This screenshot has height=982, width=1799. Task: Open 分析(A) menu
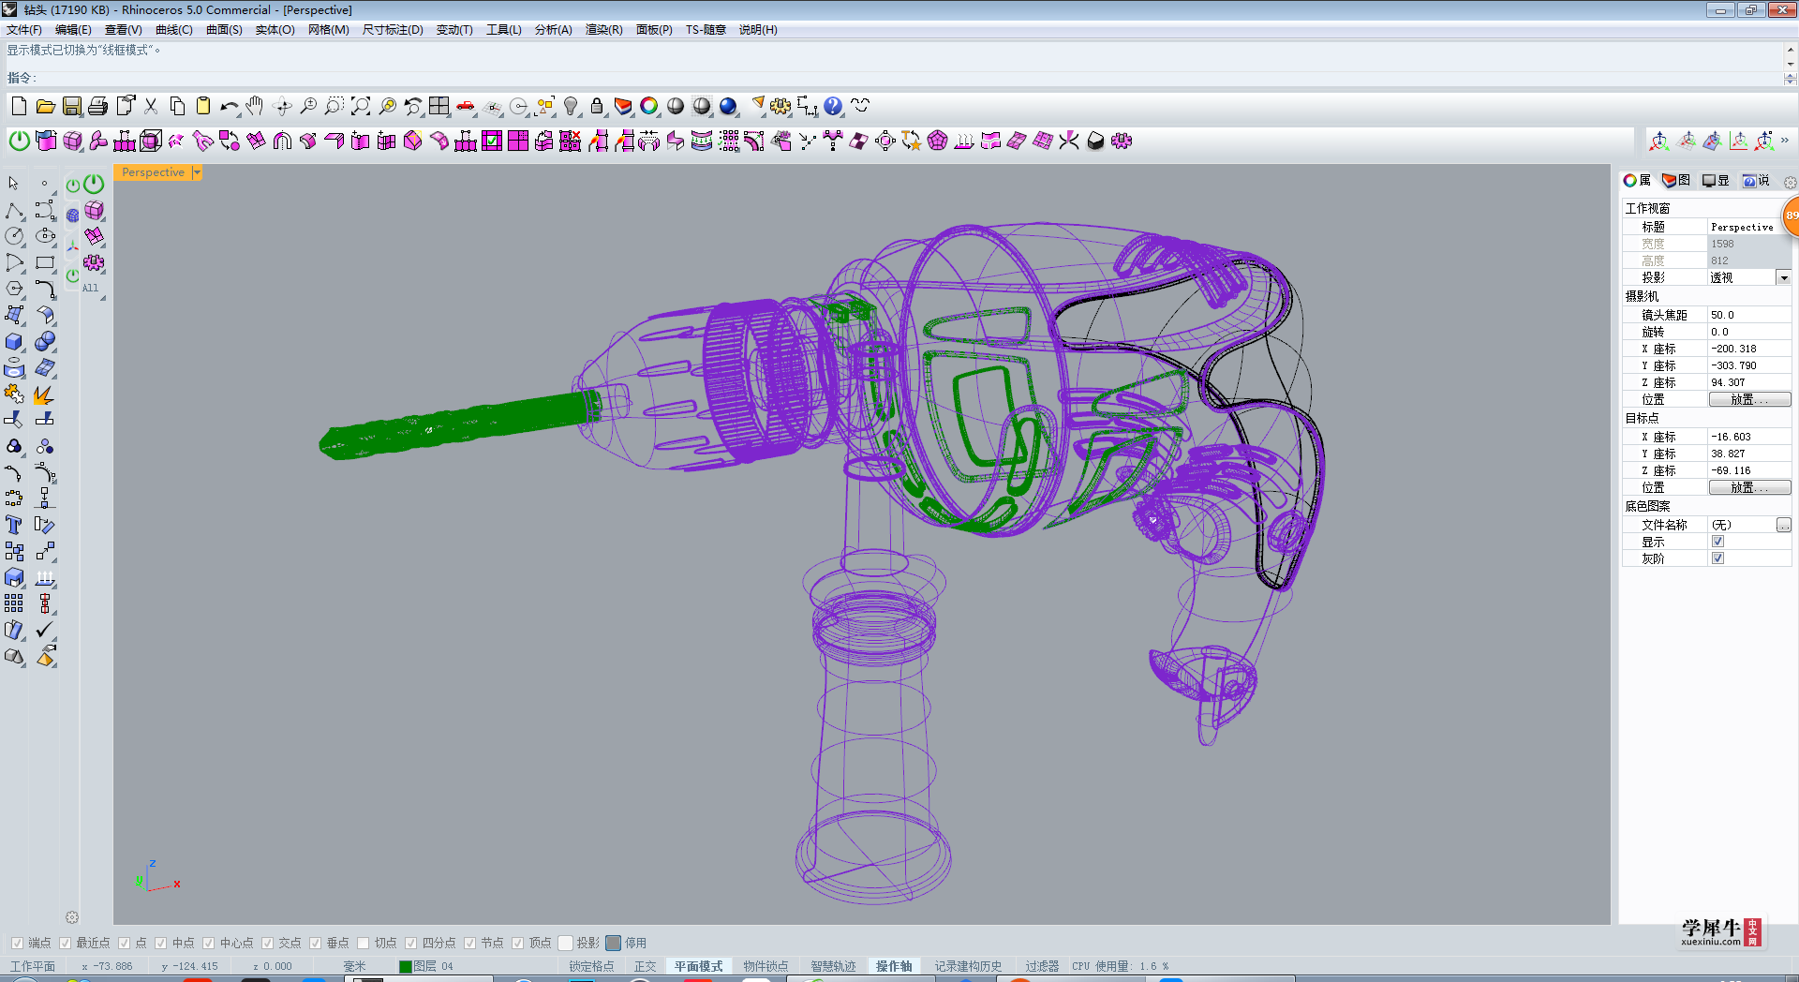point(554,30)
